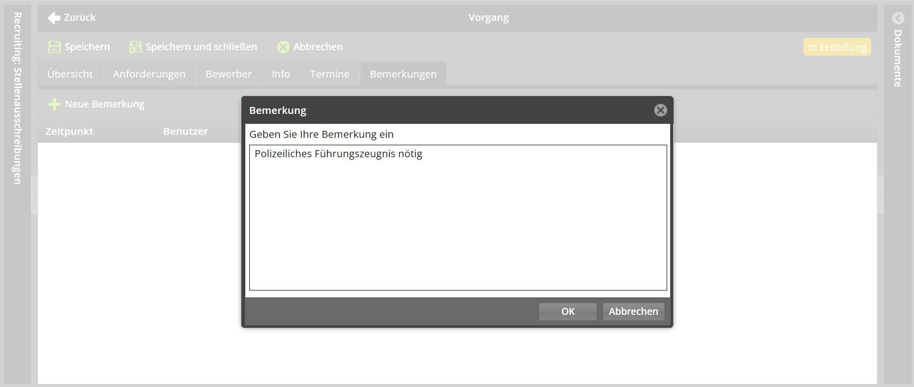The image size is (914, 387).
Task: Click the green Abbrechen toolbar icon
Action: [283, 47]
